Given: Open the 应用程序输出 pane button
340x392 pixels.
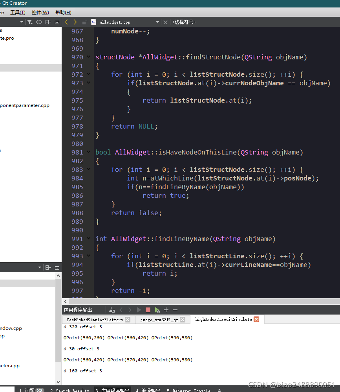Looking at the screenshot, I should click(x=113, y=390).
